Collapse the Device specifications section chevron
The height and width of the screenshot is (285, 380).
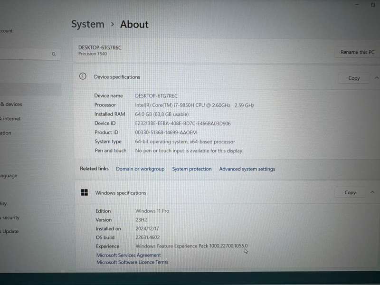click(376, 78)
